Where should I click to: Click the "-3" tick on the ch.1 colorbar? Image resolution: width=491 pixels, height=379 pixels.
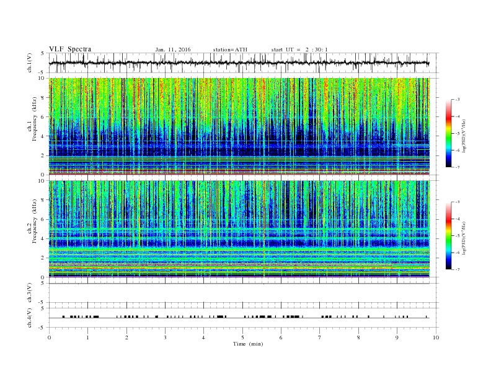[x=458, y=100]
